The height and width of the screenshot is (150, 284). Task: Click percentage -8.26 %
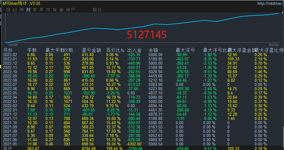(113, 110)
